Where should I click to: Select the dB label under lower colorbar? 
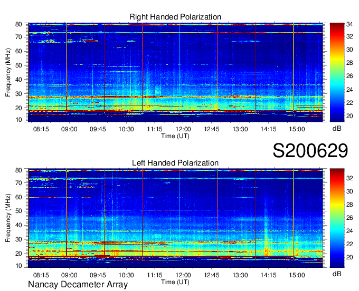point(337,274)
